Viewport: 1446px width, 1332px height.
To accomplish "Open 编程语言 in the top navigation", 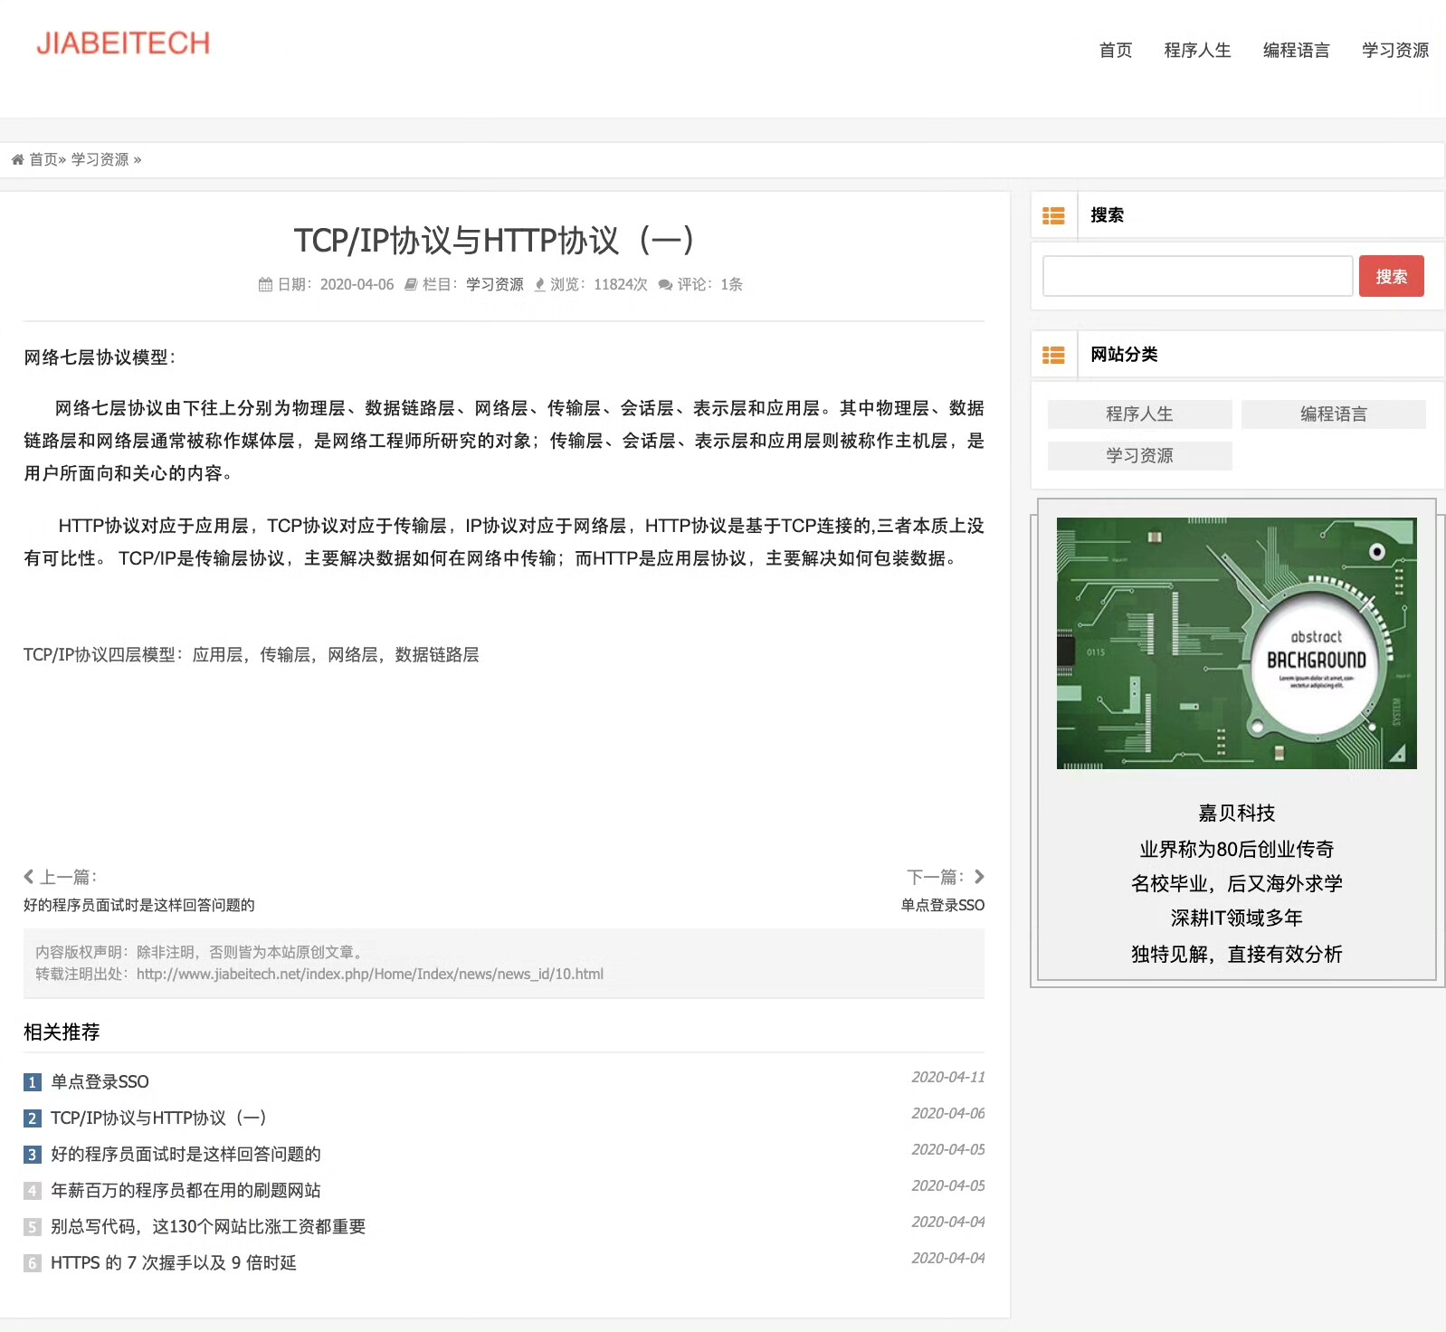I will pyautogui.click(x=1297, y=51).
